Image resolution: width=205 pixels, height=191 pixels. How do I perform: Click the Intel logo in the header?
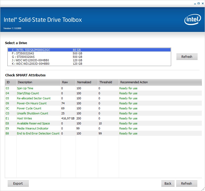coord(193,20)
